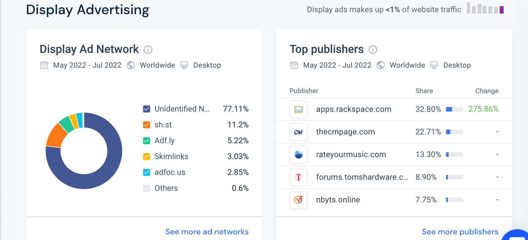Image resolution: width=528 pixels, height=240 pixels.
Task: Click the info icon beside Display Ad Network
Action: pos(147,50)
